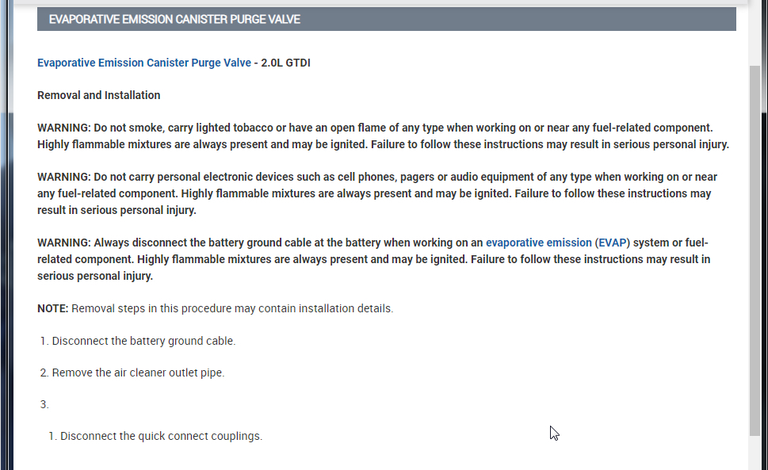The height and width of the screenshot is (470, 768).
Task: Click the NOTE about removal steps
Action: 215,308
